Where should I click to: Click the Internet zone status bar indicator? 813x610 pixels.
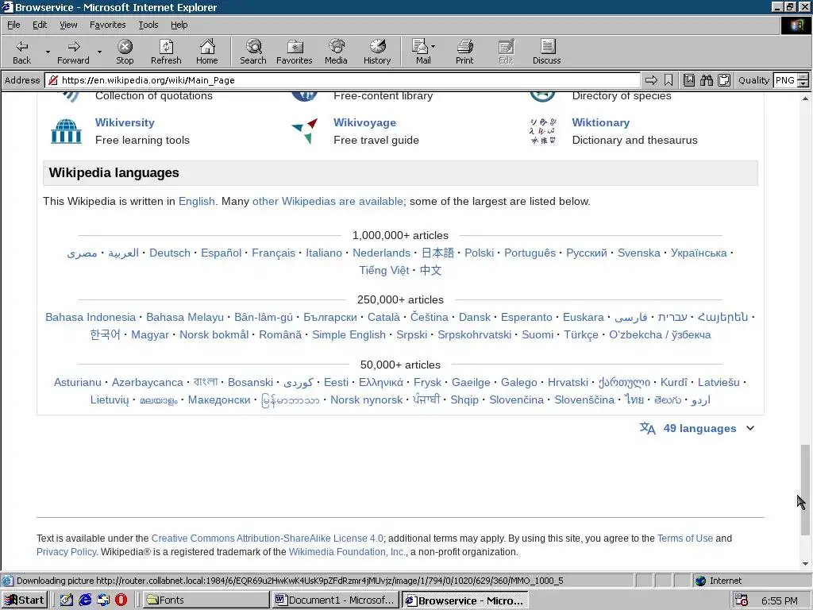718,581
